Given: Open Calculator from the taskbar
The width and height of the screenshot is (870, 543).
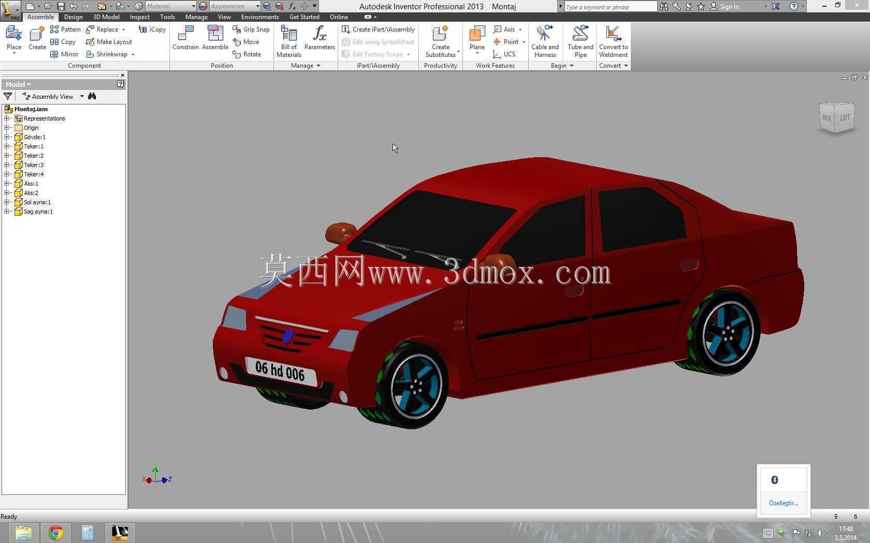Looking at the screenshot, I should pos(88,533).
